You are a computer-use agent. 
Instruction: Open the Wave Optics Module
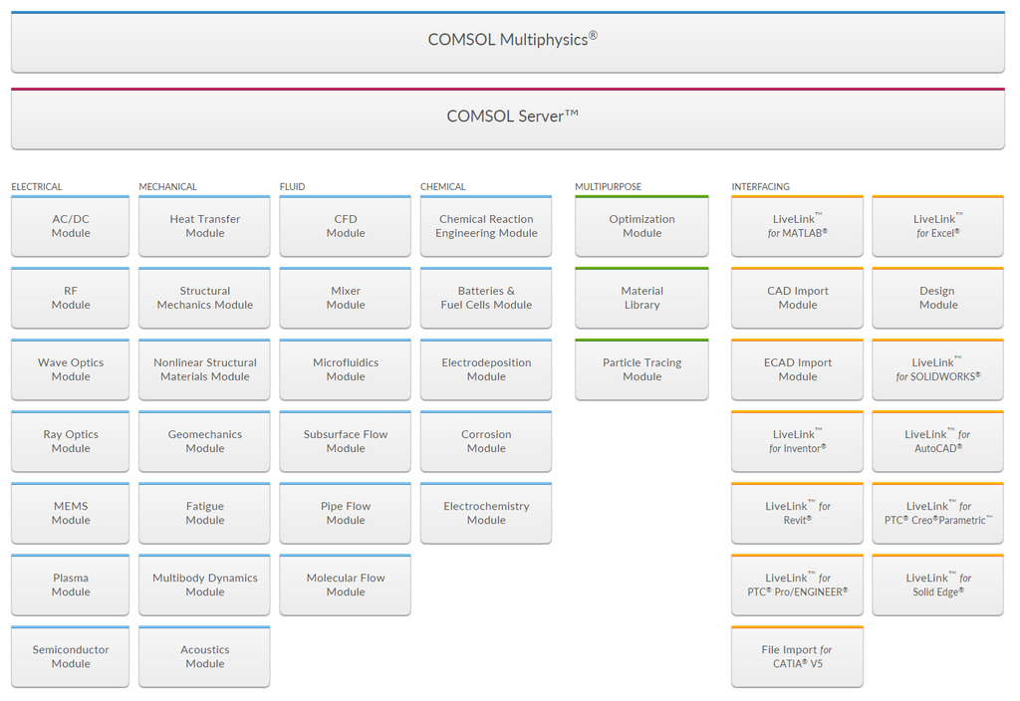[x=71, y=369]
